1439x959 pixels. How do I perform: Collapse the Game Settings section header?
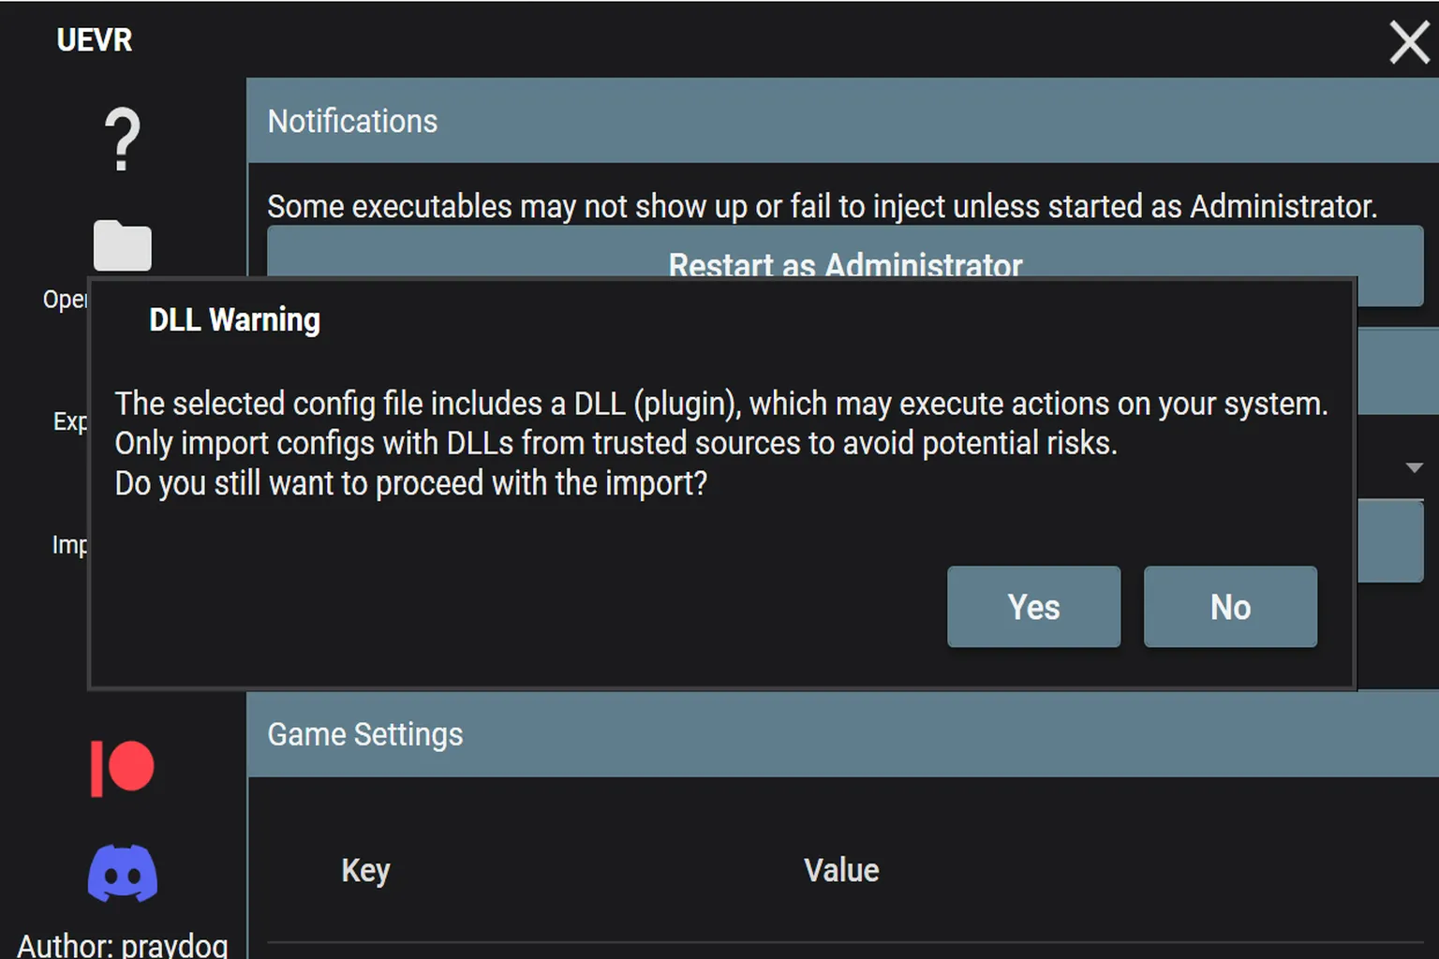tap(842, 734)
